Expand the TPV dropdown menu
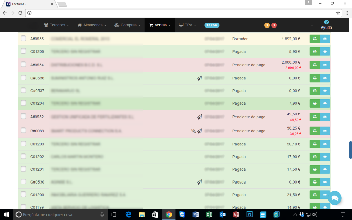This screenshot has width=352, height=220. (x=188, y=25)
